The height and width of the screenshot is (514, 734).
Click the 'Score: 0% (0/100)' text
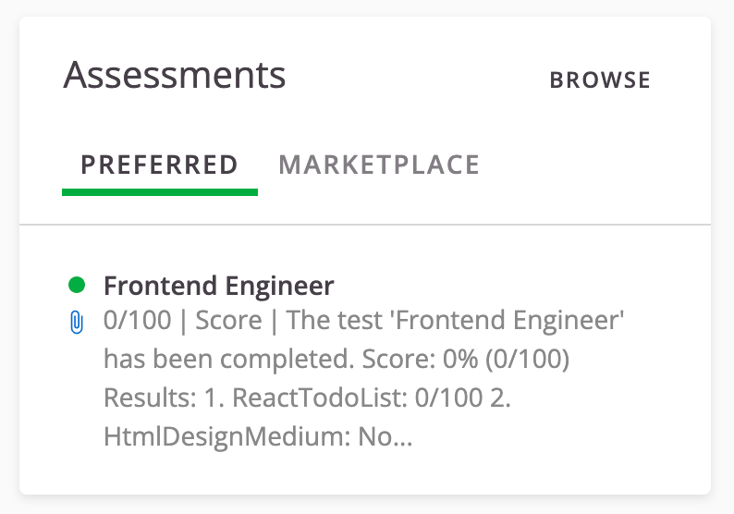(465, 360)
